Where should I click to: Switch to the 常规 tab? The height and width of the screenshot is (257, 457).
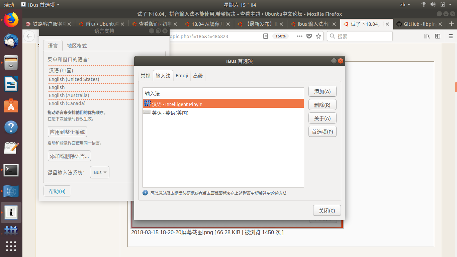click(146, 76)
